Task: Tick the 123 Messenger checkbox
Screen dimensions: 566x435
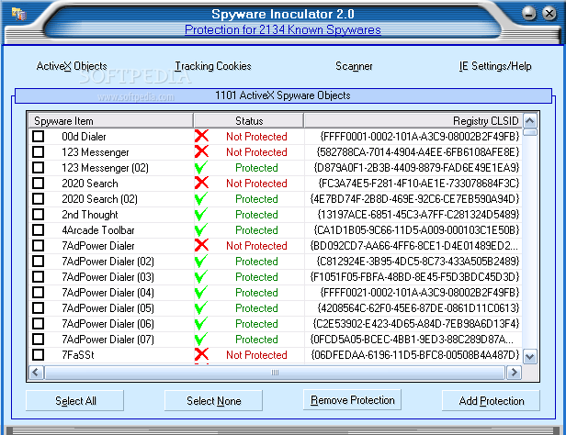Action: pyautogui.click(x=39, y=151)
